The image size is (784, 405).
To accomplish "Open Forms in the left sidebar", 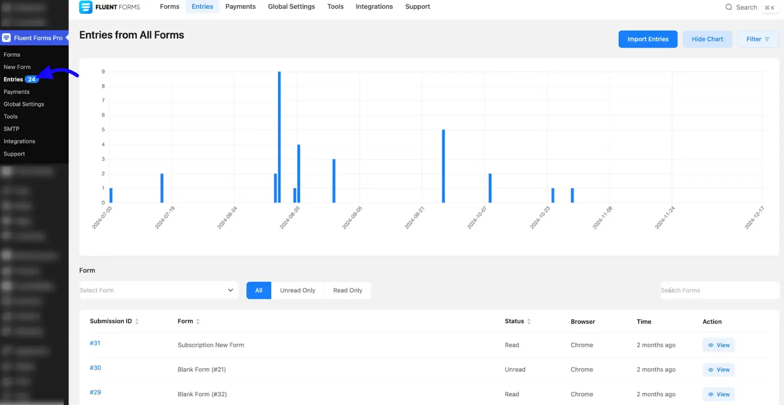I will click(x=12, y=55).
